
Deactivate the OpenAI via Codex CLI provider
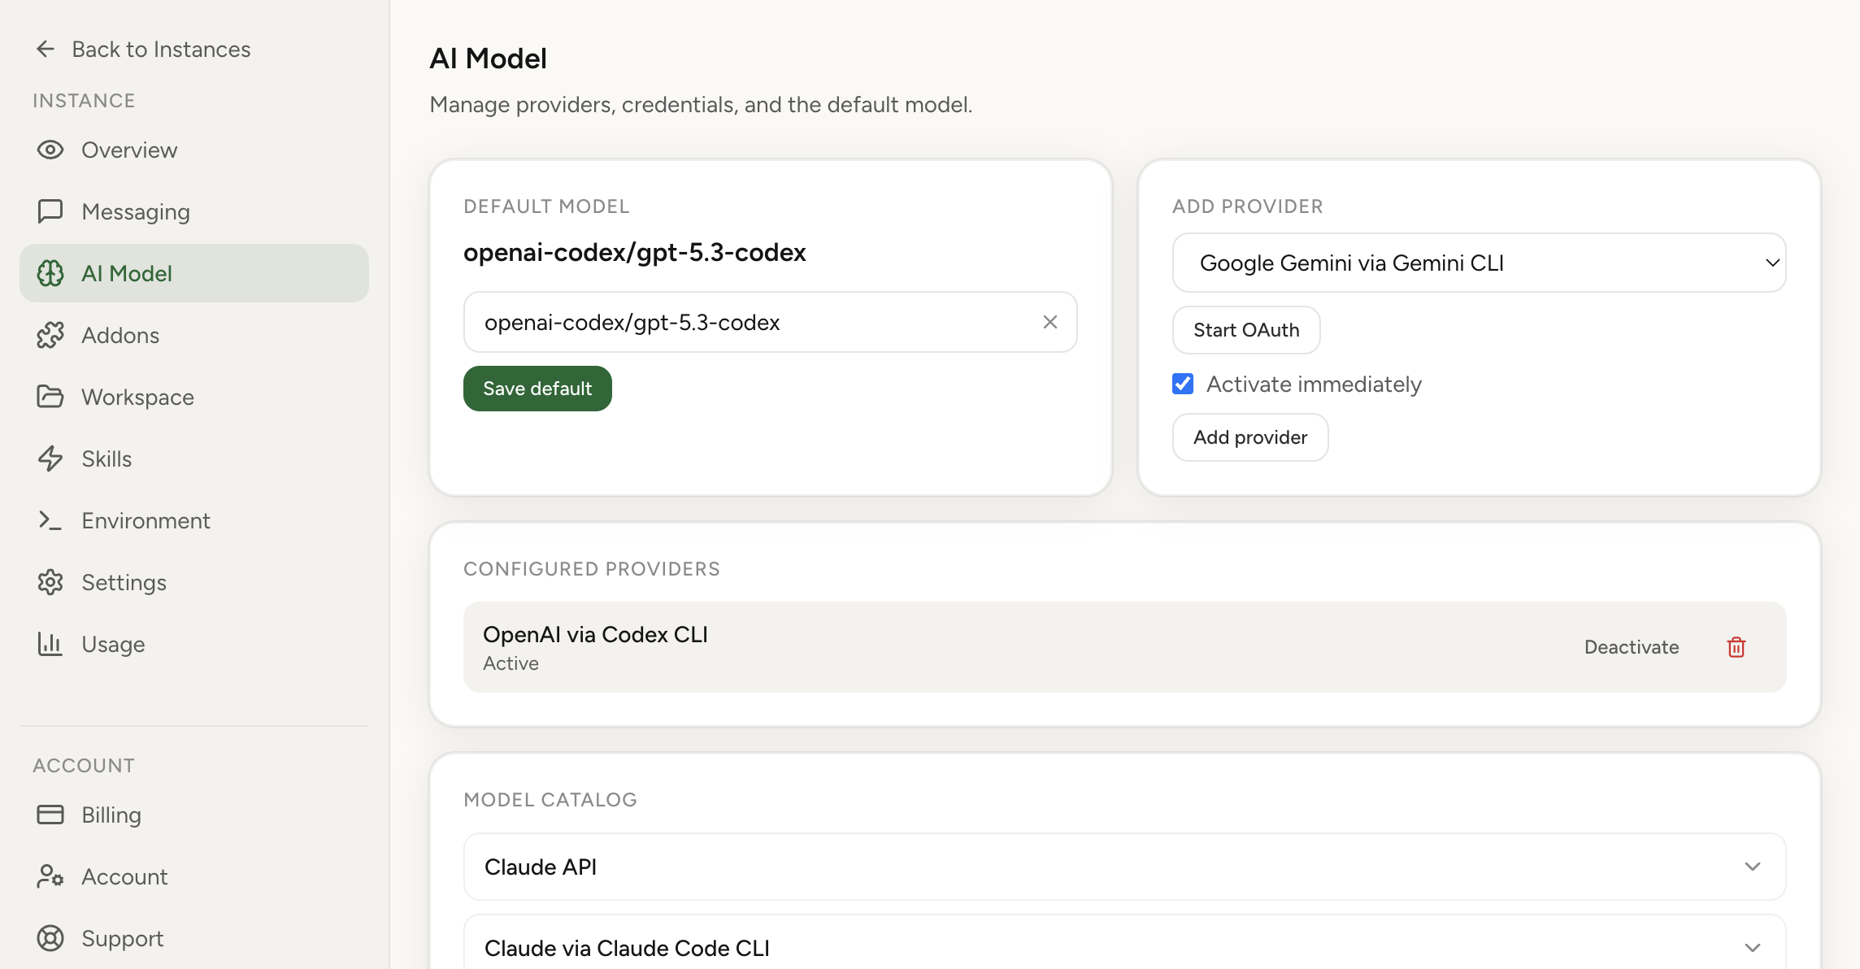pyautogui.click(x=1631, y=647)
